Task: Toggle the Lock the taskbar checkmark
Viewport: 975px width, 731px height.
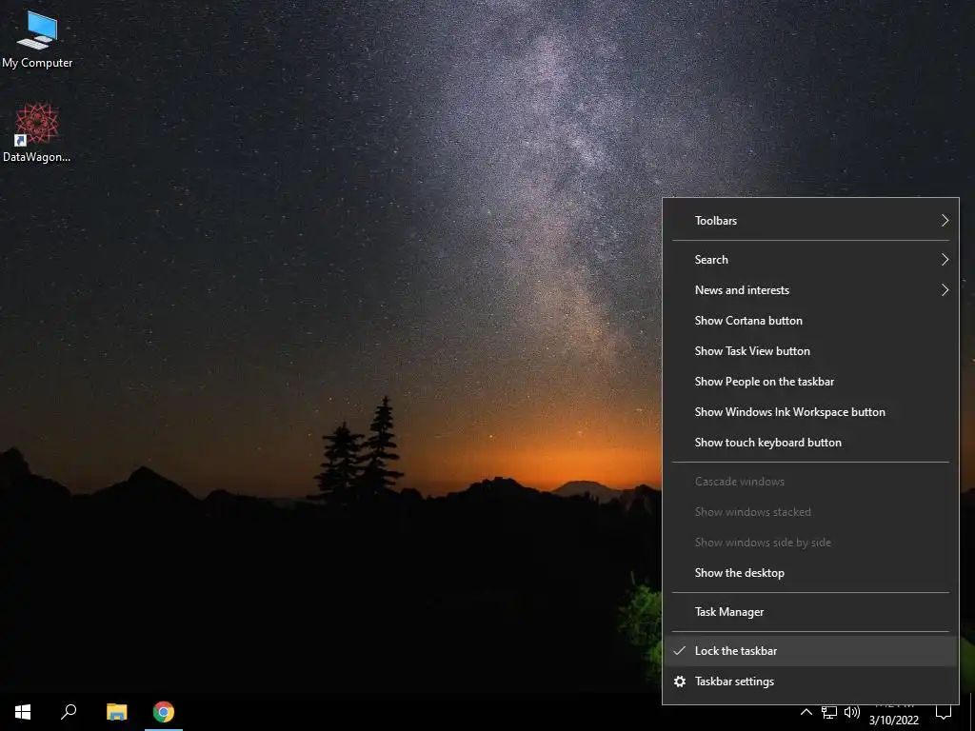Action: (680, 651)
